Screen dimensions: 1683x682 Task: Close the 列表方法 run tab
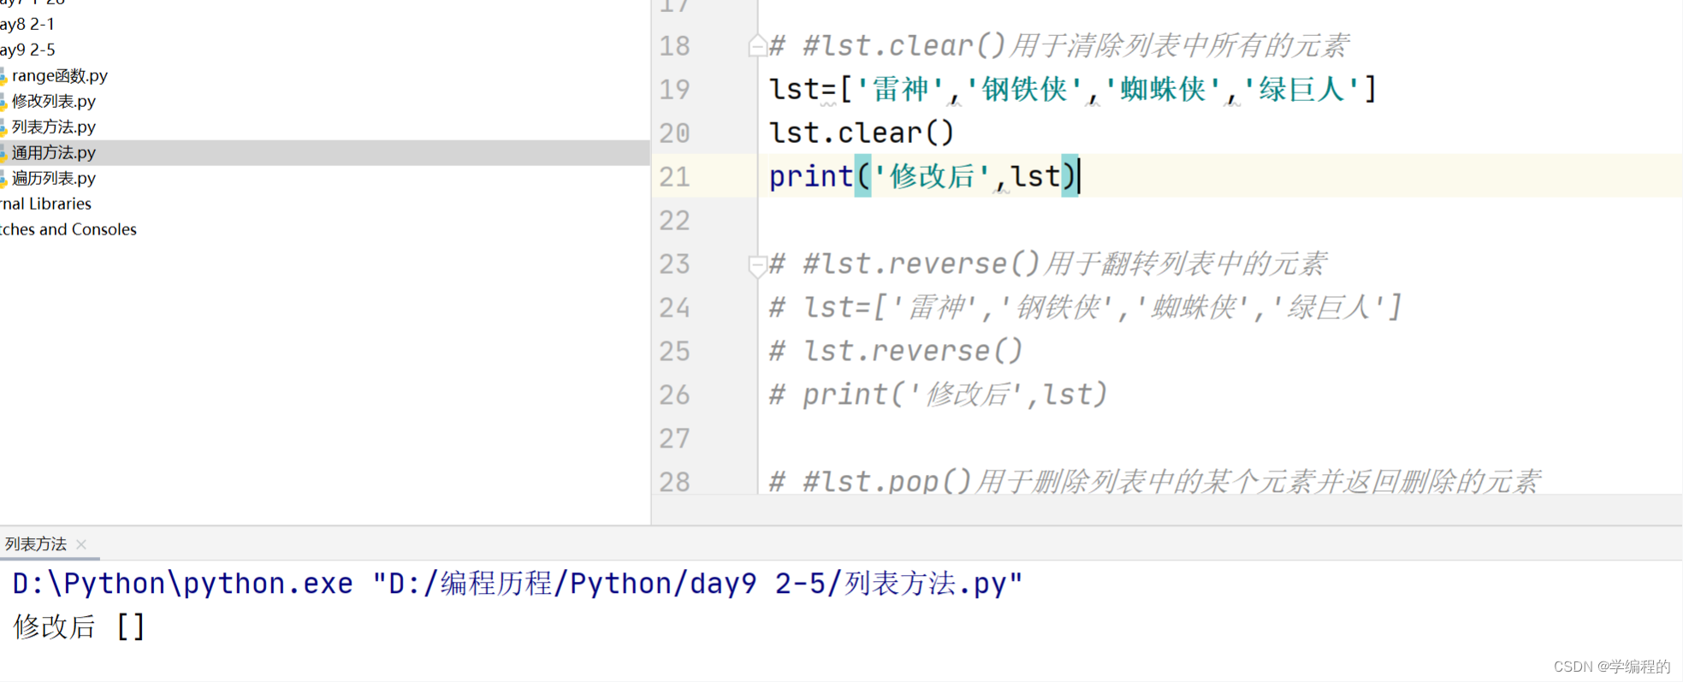[81, 544]
